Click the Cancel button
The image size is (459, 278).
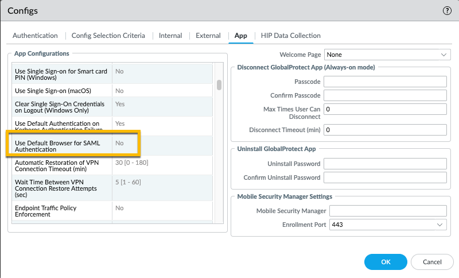click(432, 262)
